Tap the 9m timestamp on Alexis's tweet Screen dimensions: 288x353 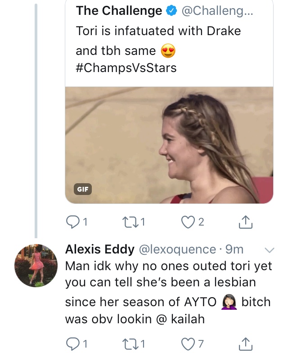234,249
